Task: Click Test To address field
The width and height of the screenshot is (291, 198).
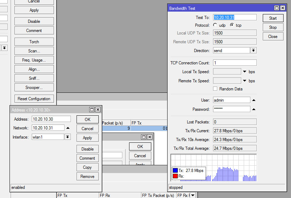Action: click(x=235, y=17)
